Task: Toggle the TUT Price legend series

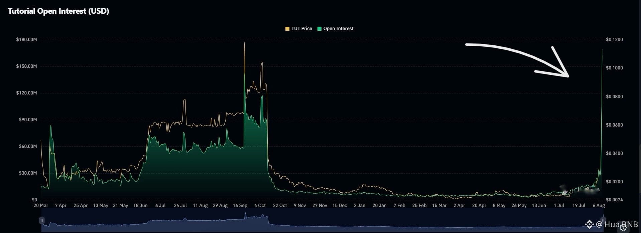Action: coord(298,29)
